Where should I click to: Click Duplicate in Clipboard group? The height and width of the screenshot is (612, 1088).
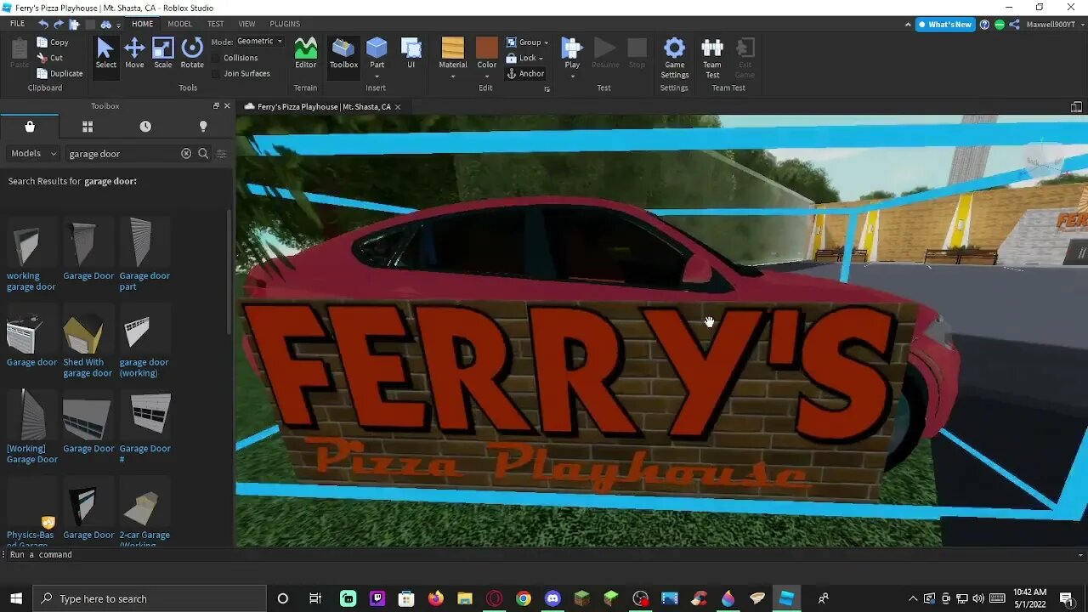pyautogui.click(x=59, y=74)
